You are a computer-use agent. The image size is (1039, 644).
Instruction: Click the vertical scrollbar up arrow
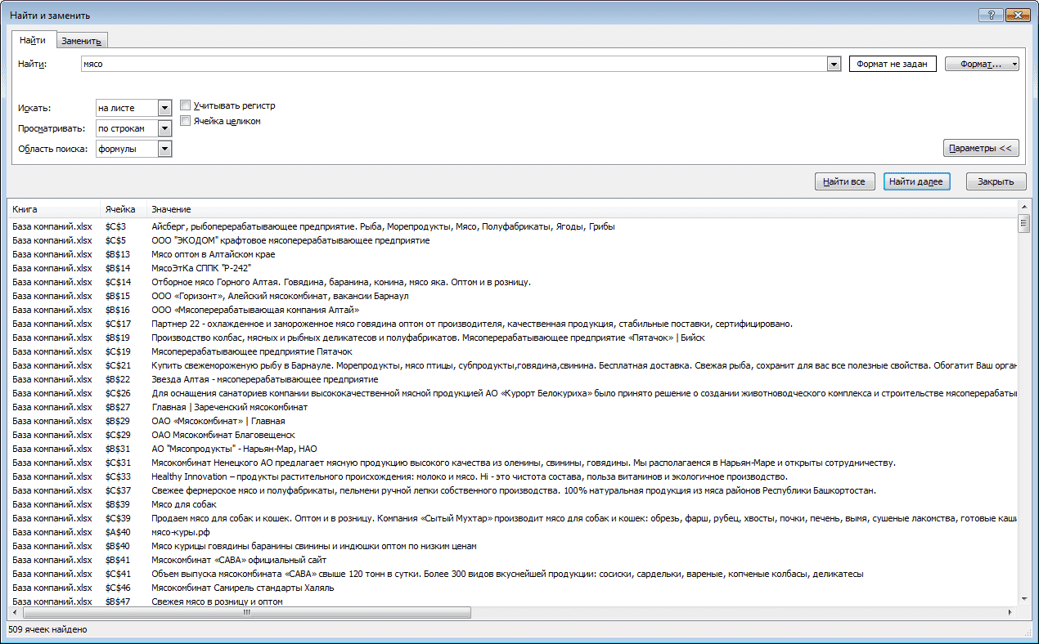[x=1023, y=208]
